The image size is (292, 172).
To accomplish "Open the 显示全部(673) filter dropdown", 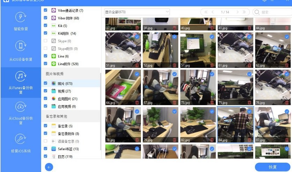I will pyautogui.click(x=137, y=12).
